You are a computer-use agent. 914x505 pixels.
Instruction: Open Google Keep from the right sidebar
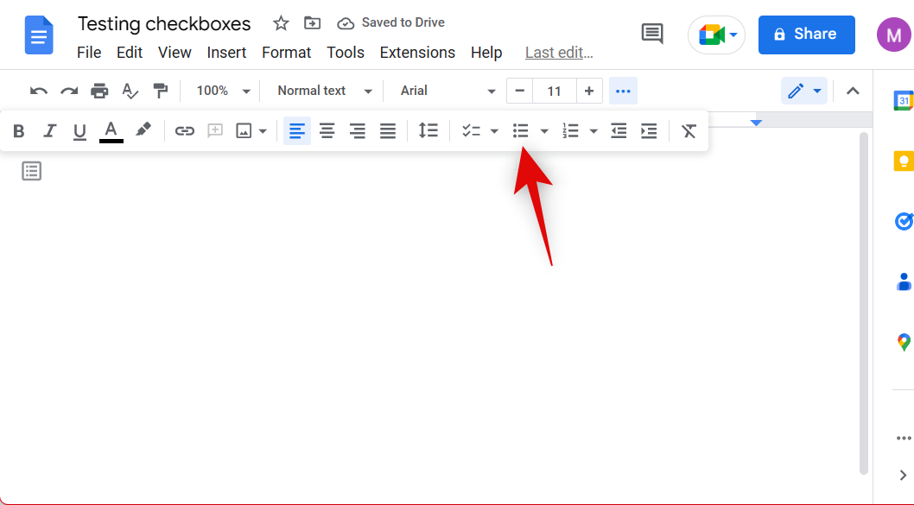pyautogui.click(x=904, y=161)
